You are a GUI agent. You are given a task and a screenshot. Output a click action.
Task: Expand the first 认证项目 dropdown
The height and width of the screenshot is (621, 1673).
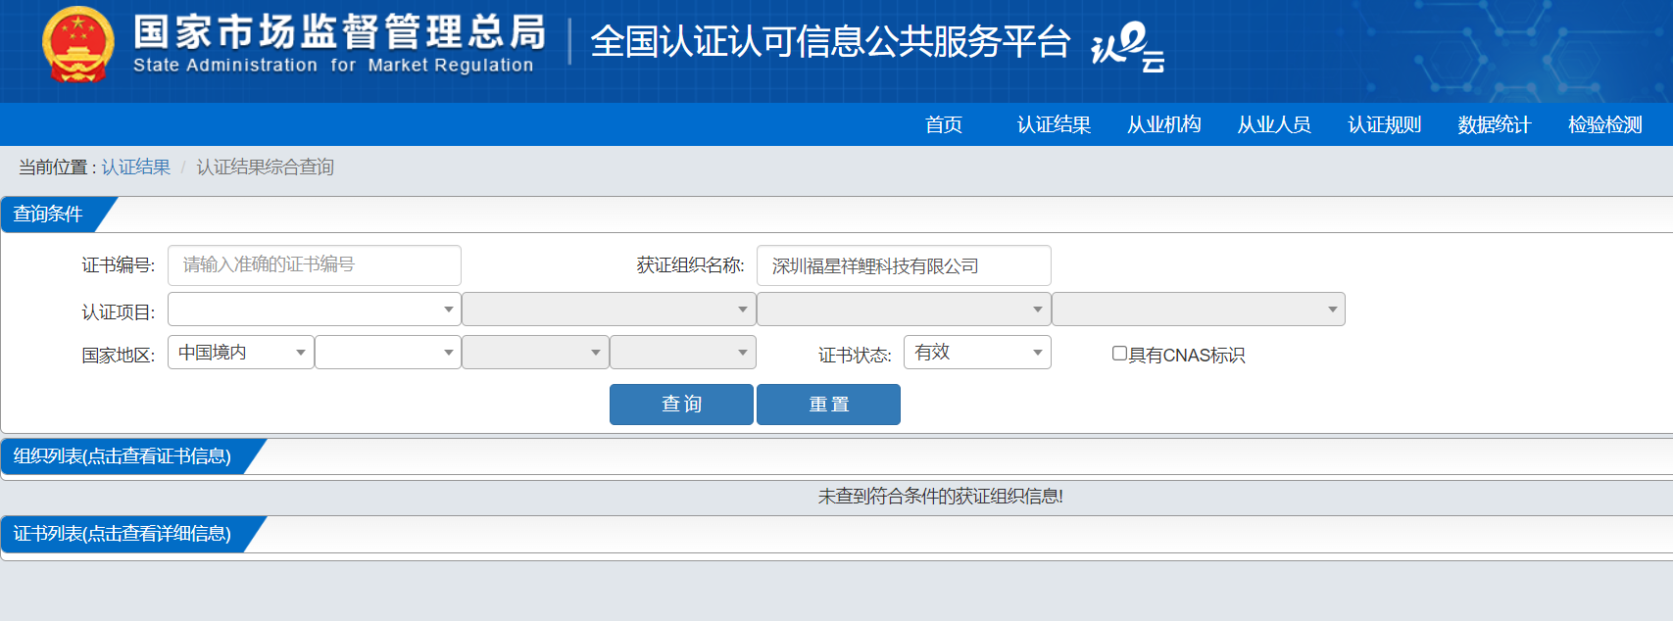315,310
